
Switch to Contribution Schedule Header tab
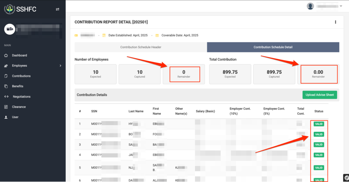[x=141, y=47]
